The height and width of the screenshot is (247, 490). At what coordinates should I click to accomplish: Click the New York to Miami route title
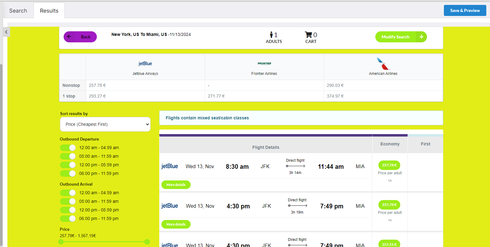tap(139, 34)
